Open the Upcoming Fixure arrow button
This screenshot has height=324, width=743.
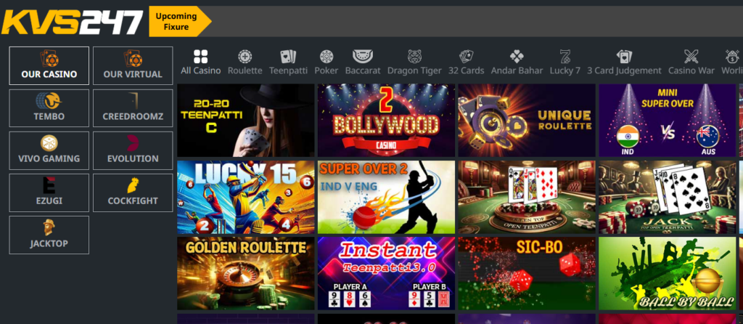click(180, 21)
